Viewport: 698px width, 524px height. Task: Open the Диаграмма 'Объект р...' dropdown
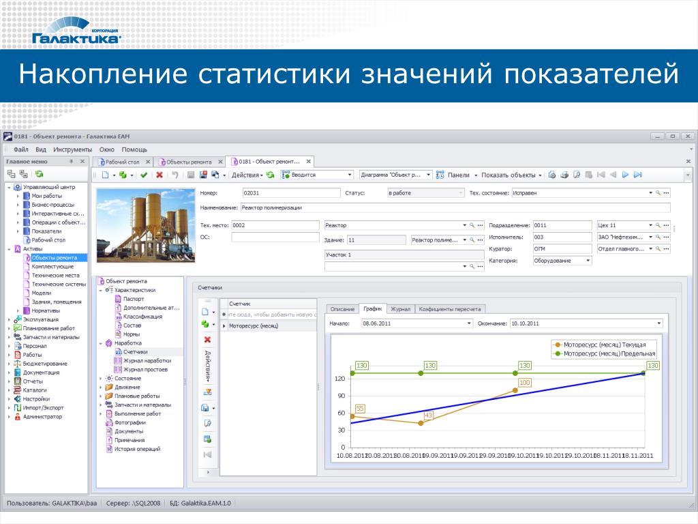click(428, 175)
